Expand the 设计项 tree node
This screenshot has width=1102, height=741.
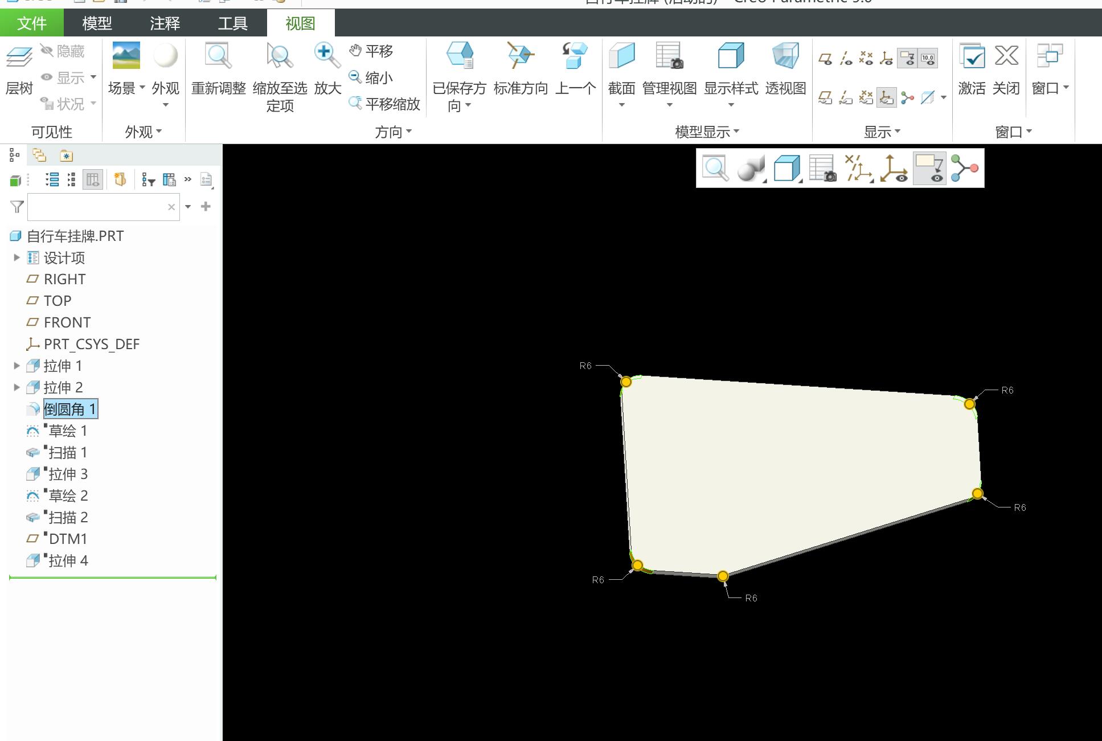pyautogui.click(x=17, y=257)
